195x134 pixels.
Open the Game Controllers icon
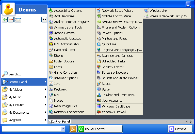pos(51,73)
